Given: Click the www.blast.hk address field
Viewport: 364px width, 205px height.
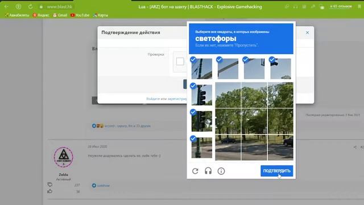Looking at the screenshot, I should [x=60, y=7].
